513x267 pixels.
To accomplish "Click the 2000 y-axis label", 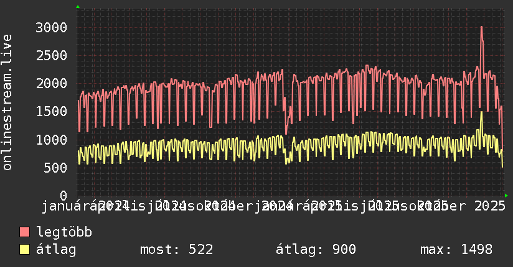I will click(52, 84).
